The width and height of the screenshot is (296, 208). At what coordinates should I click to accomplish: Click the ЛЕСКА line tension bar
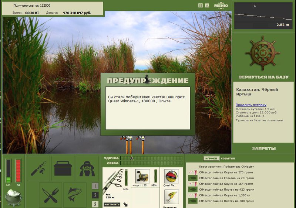(x=151, y=163)
